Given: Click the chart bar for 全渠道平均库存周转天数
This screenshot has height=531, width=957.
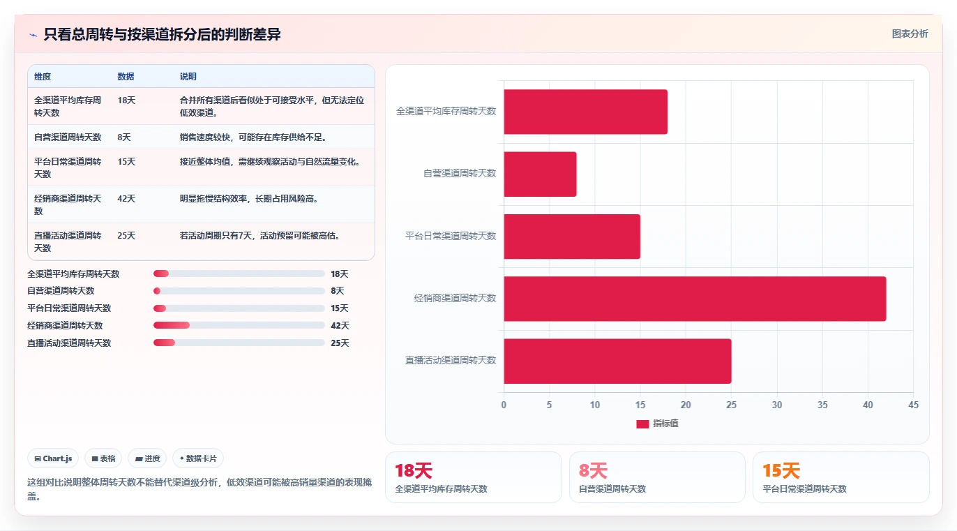Looking at the screenshot, I should coord(585,112).
